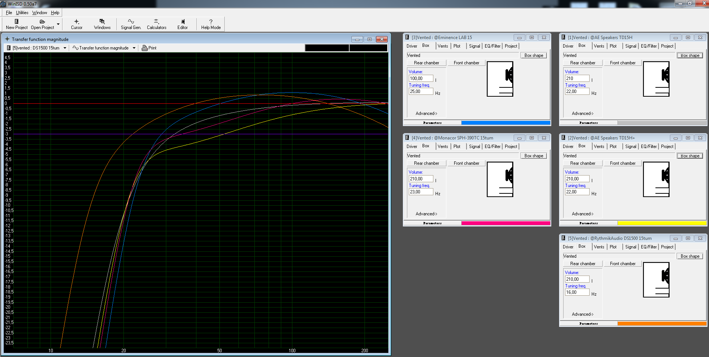Expand the project selector DS1500 15tum dropdown
The width and height of the screenshot is (709, 357).
pos(65,48)
